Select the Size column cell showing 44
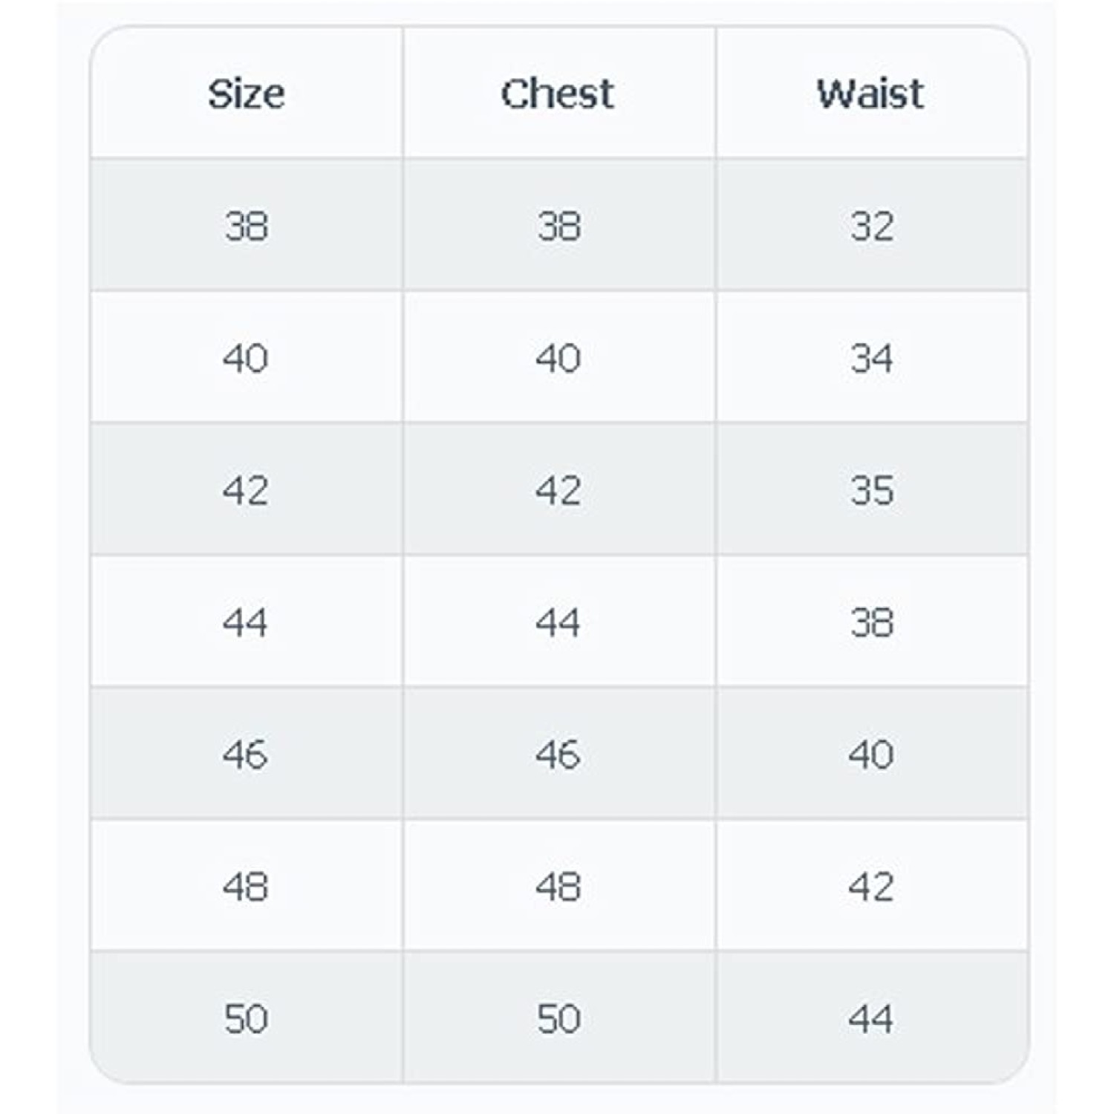Image resolution: width=1114 pixels, height=1114 pixels. [x=246, y=622]
